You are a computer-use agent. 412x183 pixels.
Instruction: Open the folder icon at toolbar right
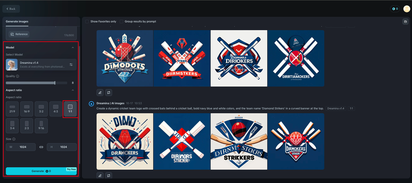[x=405, y=22]
